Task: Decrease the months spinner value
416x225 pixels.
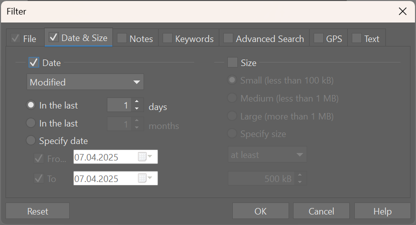Action: point(136,127)
